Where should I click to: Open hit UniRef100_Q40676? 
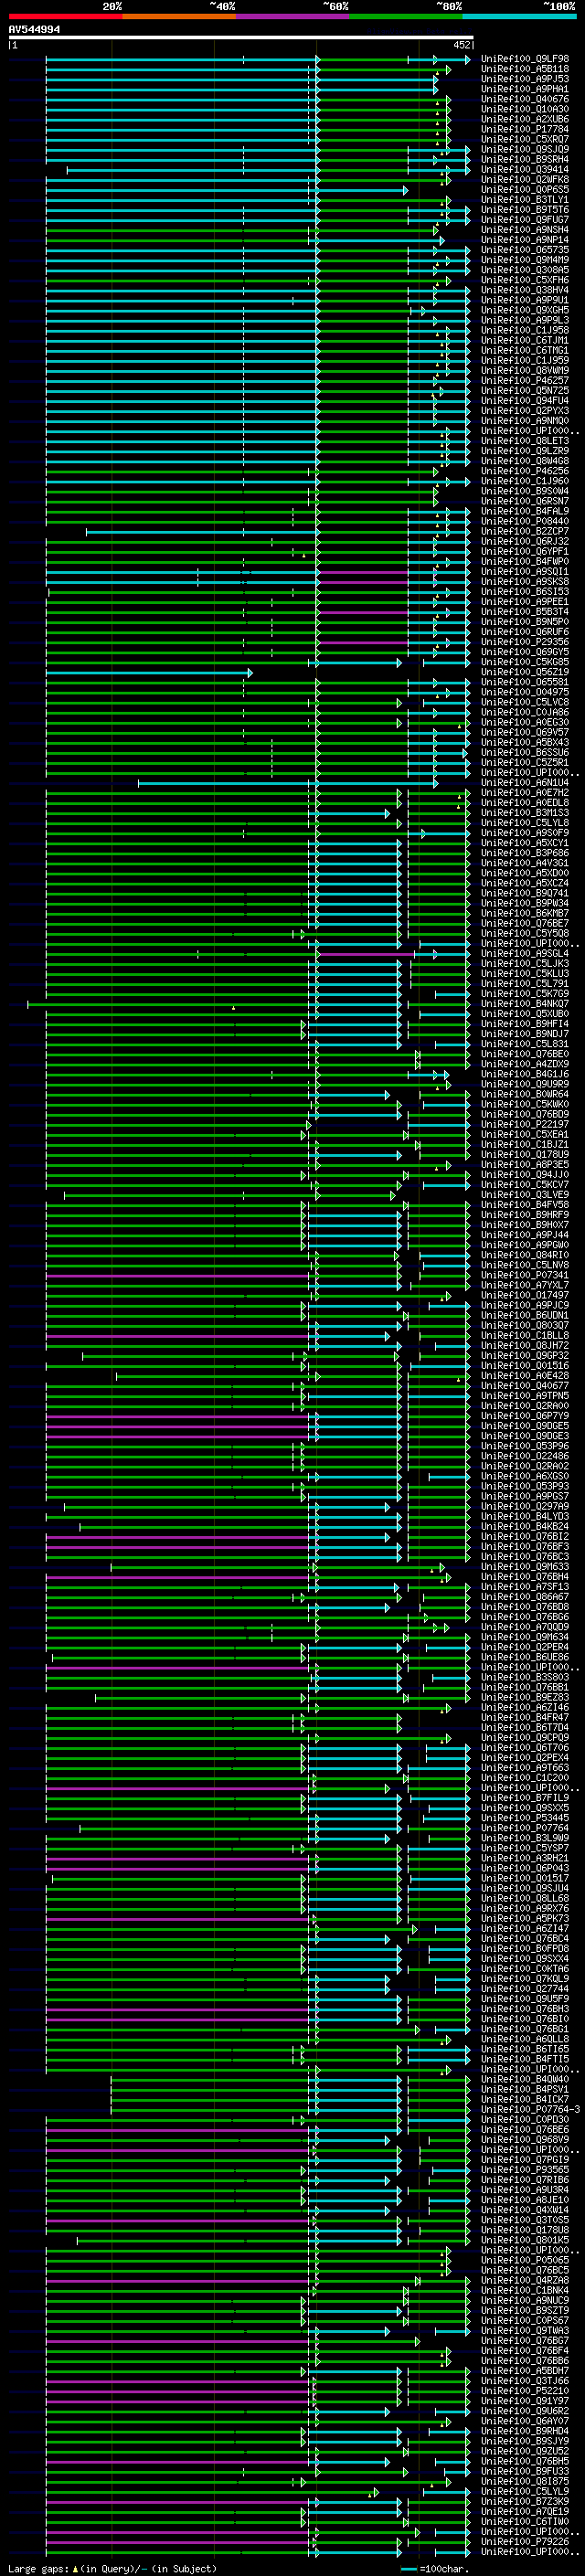tap(525, 99)
